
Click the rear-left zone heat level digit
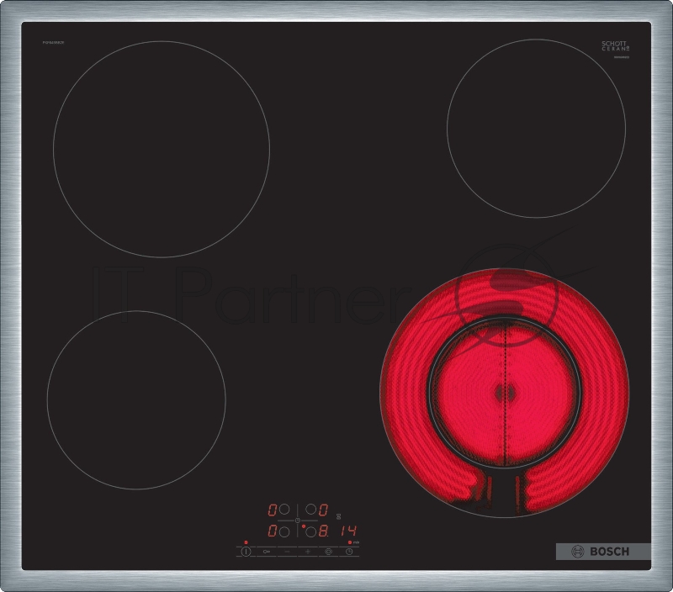click(273, 510)
